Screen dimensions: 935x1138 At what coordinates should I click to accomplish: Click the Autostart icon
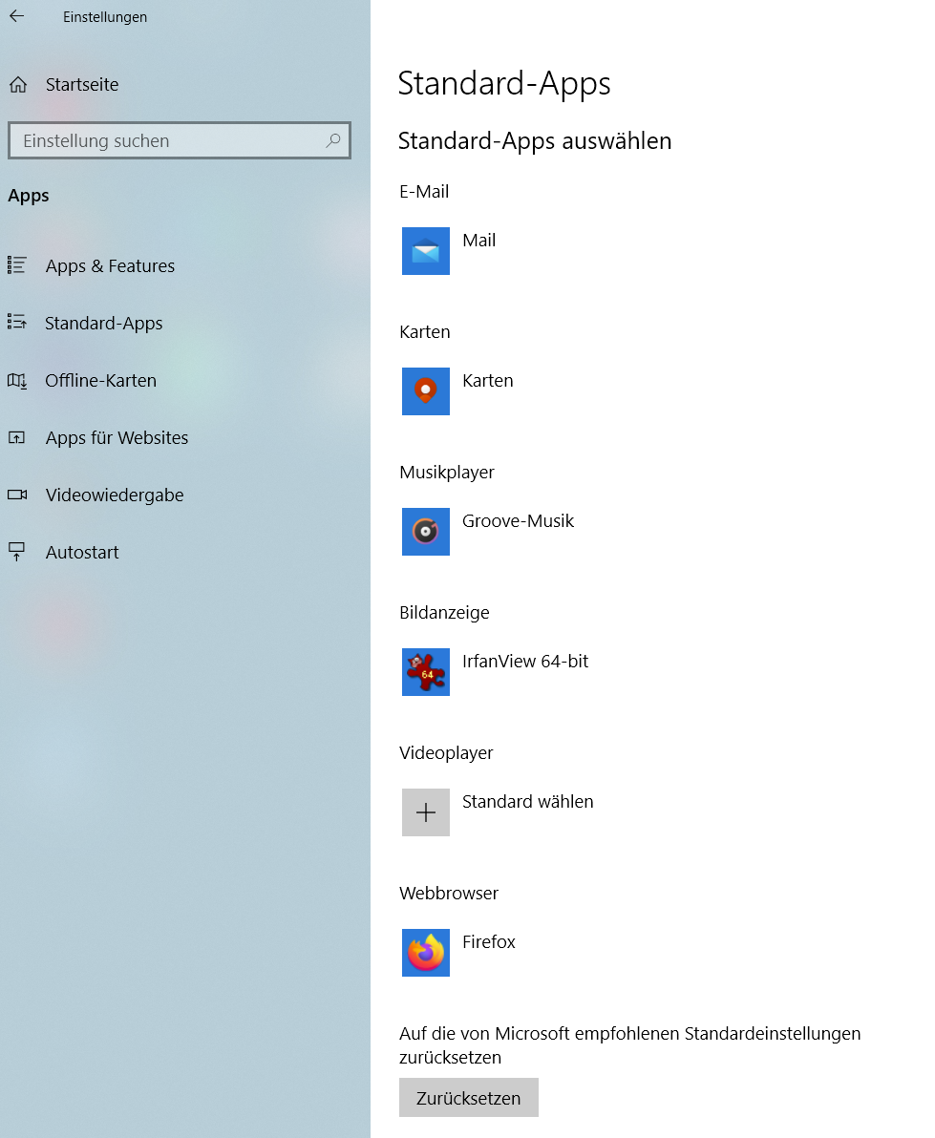coord(16,552)
